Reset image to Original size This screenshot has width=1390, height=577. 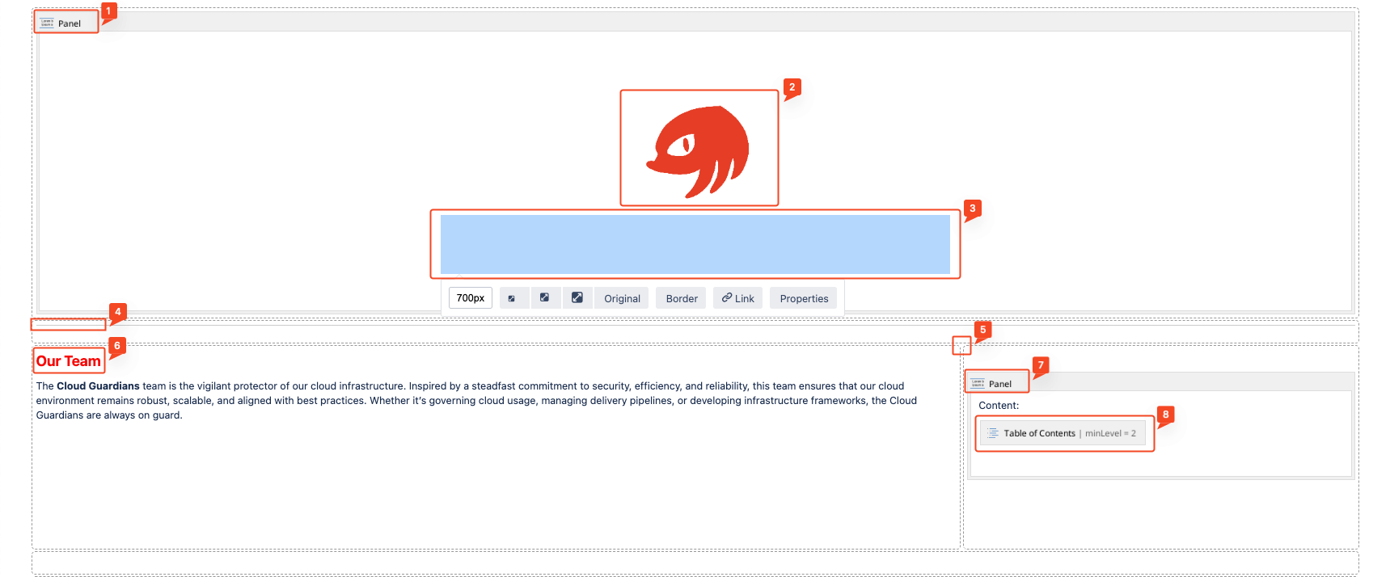pos(622,298)
